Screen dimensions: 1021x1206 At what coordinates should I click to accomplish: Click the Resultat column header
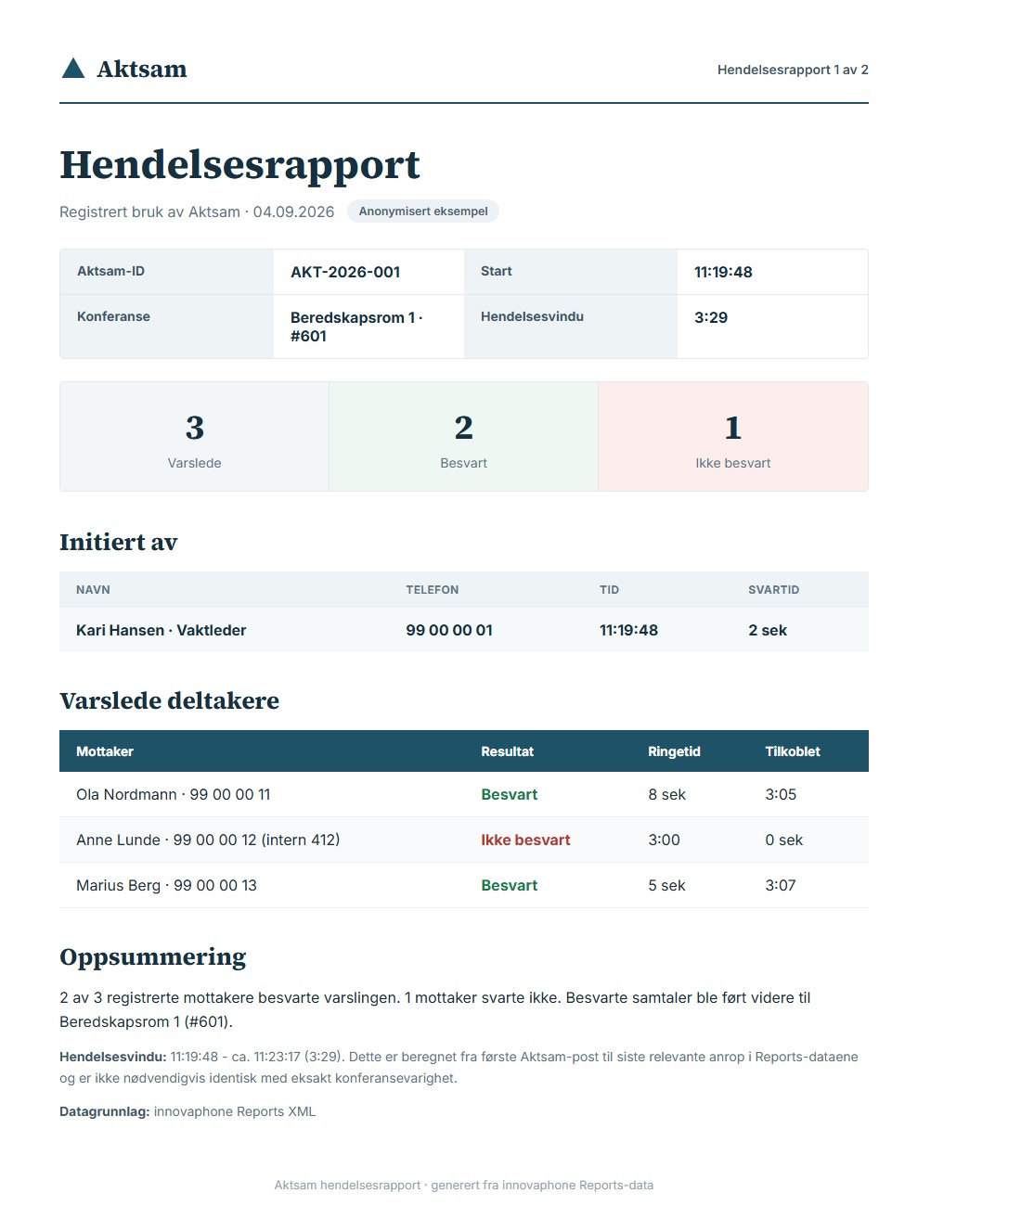point(507,751)
